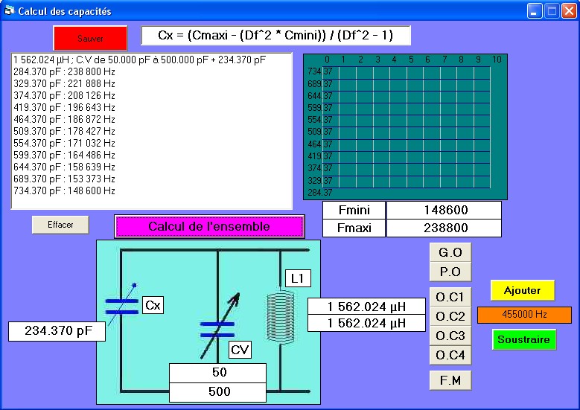Select the G.O band button
The height and width of the screenshot is (410, 580).
pos(450,252)
